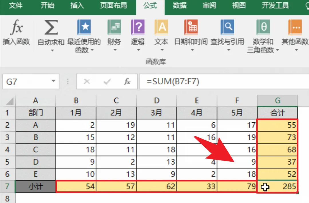Click cell G5 with value 37
This screenshot has width=309, height=203.
[278, 162]
